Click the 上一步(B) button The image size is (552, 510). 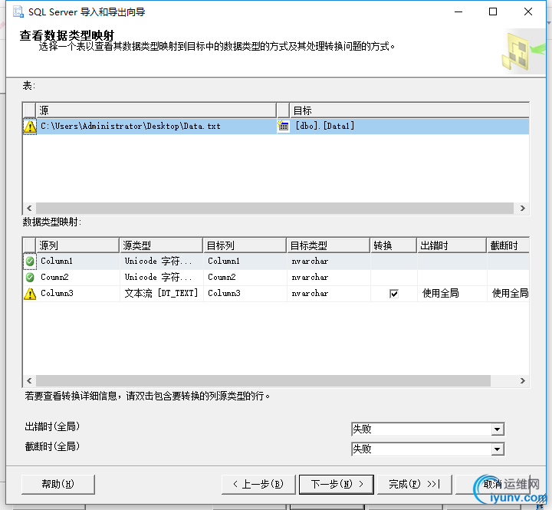(x=258, y=484)
